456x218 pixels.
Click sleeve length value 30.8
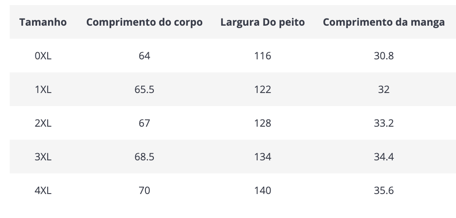(x=384, y=56)
